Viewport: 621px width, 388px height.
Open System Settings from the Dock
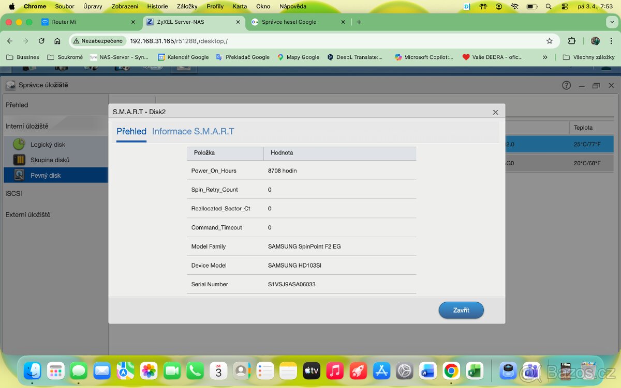point(405,370)
